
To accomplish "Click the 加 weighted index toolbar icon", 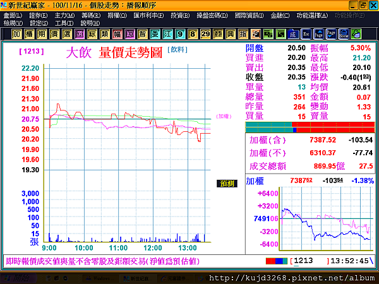I will 16,34.
